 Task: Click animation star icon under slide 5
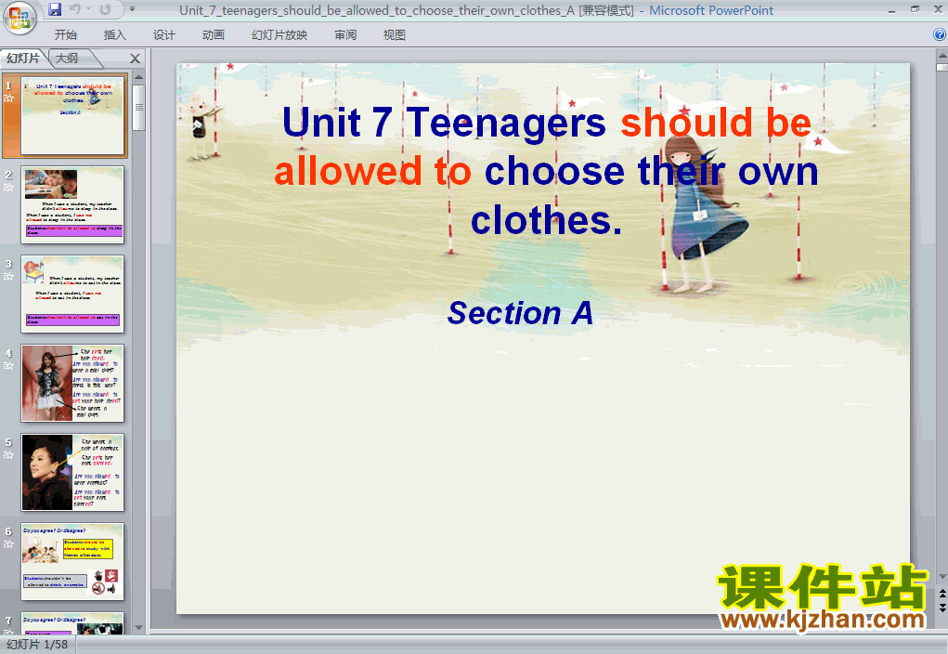click(8, 455)
